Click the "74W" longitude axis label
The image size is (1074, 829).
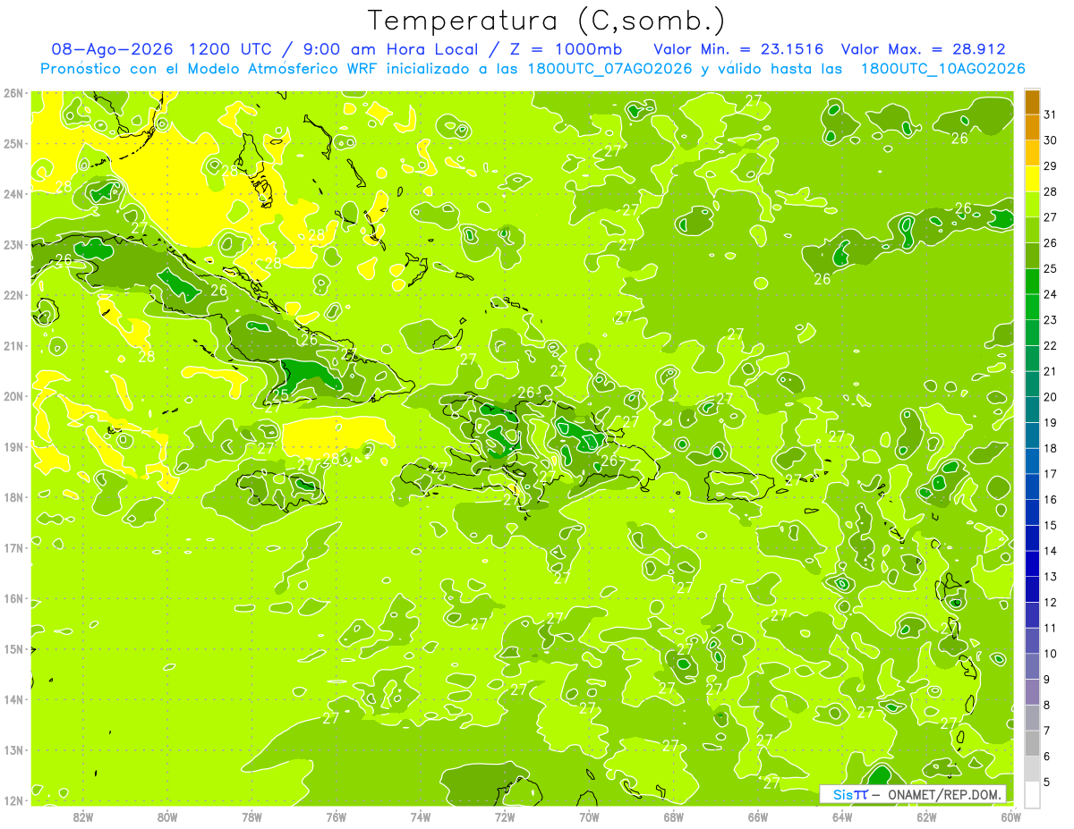421,816
